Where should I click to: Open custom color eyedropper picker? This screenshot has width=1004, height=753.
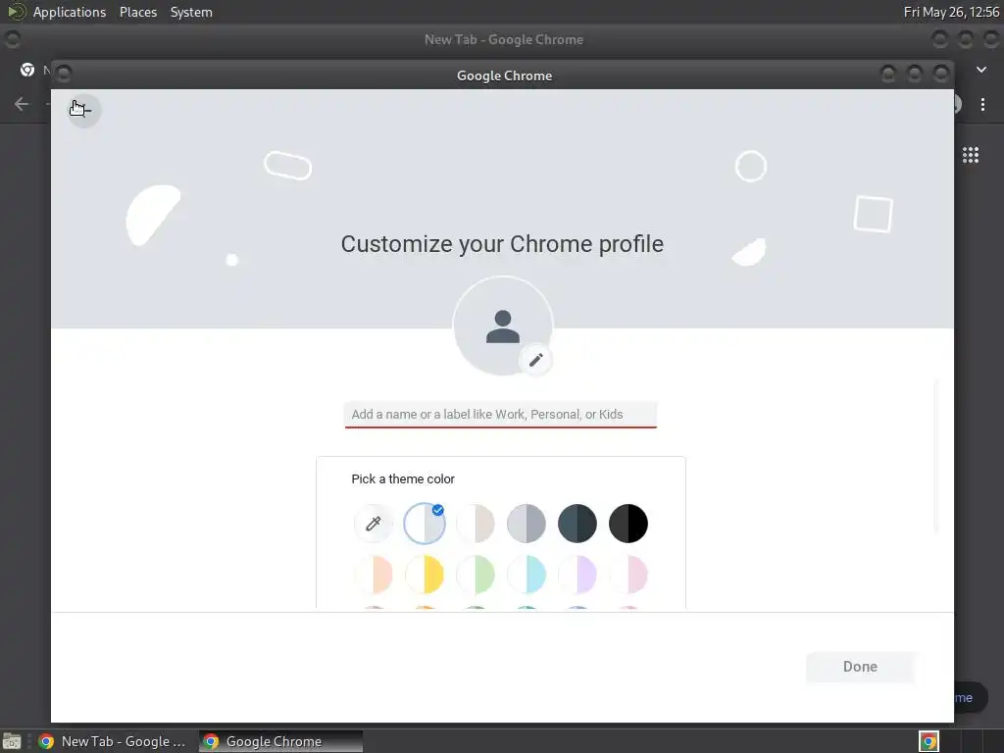[x=374, y=524]
